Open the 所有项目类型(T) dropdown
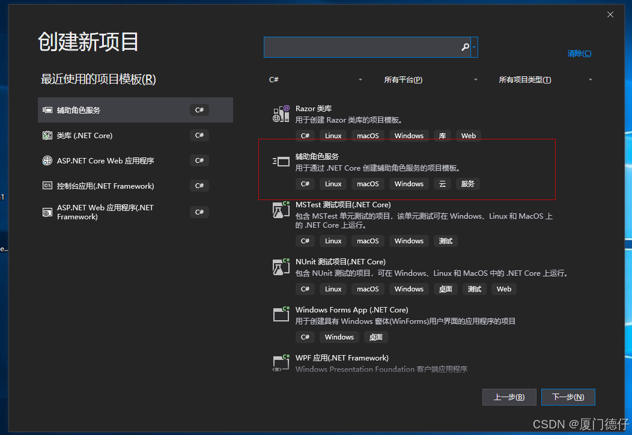The height and width of the screenshot is (435, 632). pos(544,79)
